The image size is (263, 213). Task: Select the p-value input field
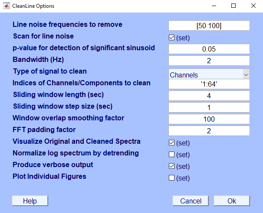pos(209,49)
